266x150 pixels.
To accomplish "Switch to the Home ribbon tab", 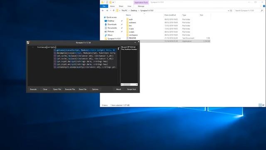I will click(x=112, y=6).
